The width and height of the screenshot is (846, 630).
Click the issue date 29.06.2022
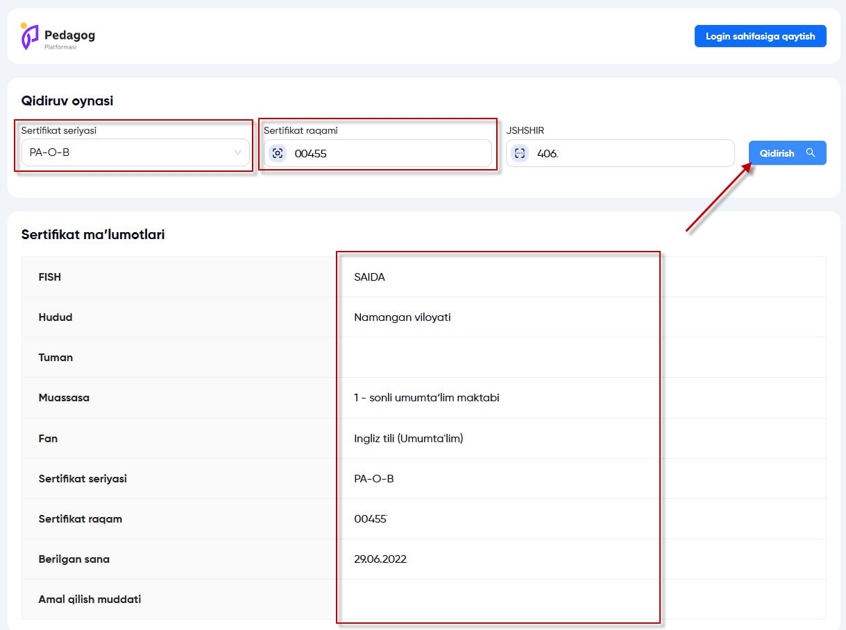tap(380, 559)
